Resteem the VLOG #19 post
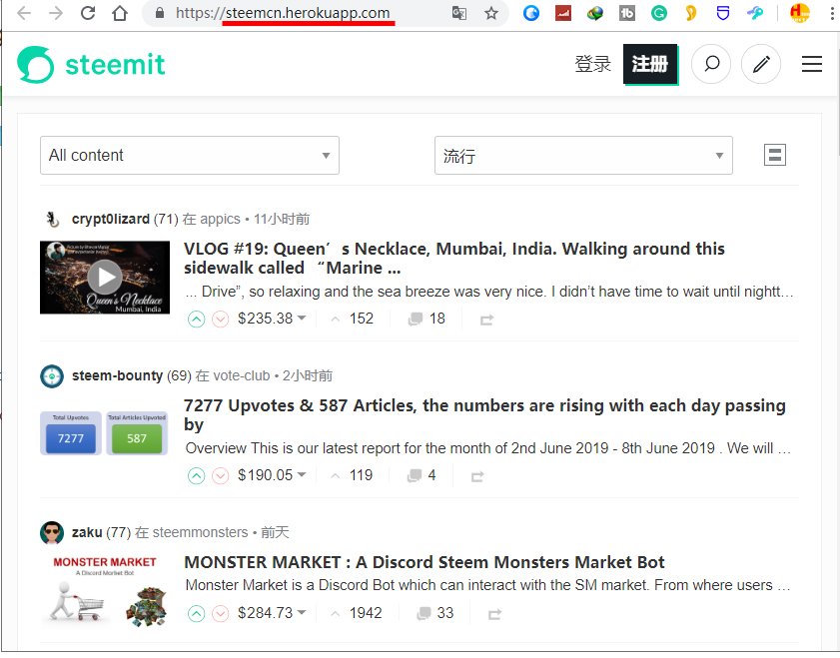The image size is (840, 658). click(x=486, y=320)
